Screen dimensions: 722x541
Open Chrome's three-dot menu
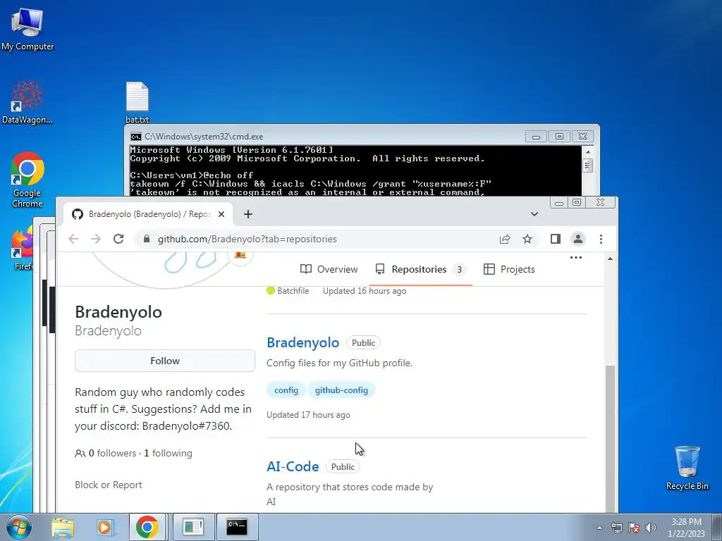[601, 239]
